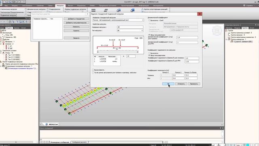The height and width of the screenshot is (146, 259).
Task: Open the Нагрузки ribbon tab
Action: pyautogui.click(x=60, y=5)
